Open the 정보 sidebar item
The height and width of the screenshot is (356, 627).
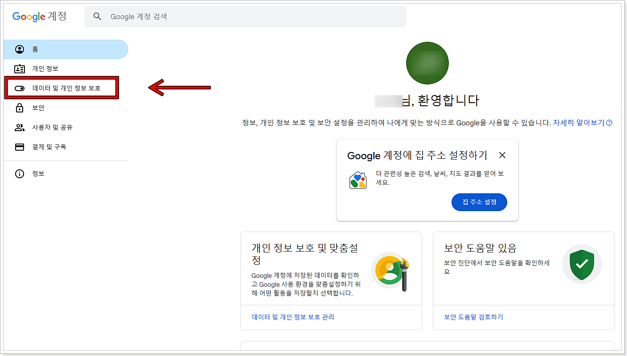pyautogui.click(x=66, y=173)
